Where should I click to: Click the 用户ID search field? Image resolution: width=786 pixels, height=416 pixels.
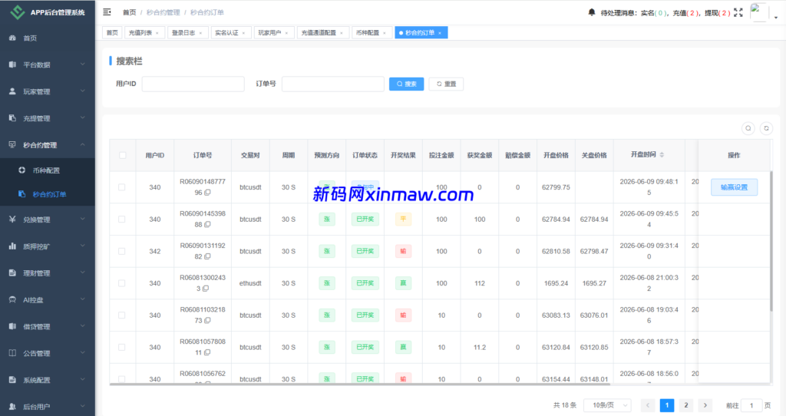tap(193, 84)
